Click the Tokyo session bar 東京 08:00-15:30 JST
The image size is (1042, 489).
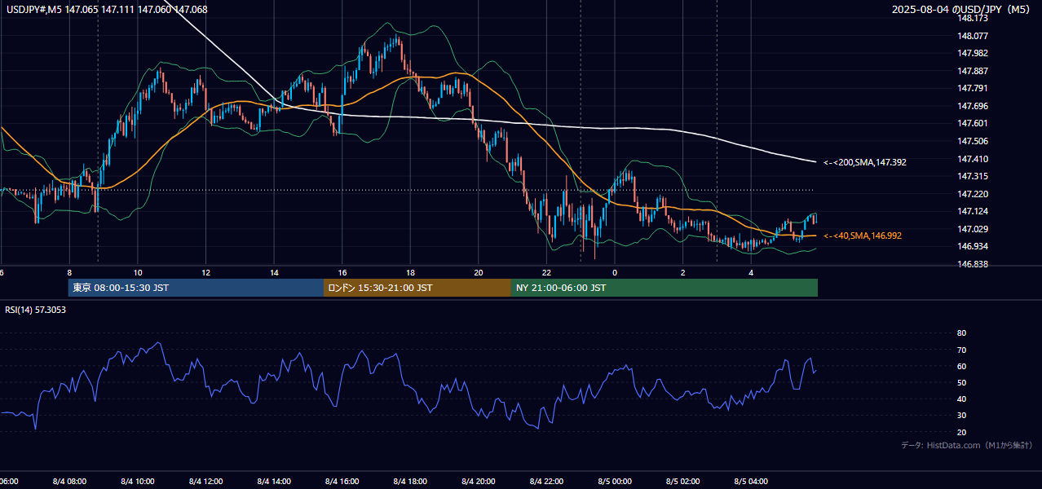point(196,288)
